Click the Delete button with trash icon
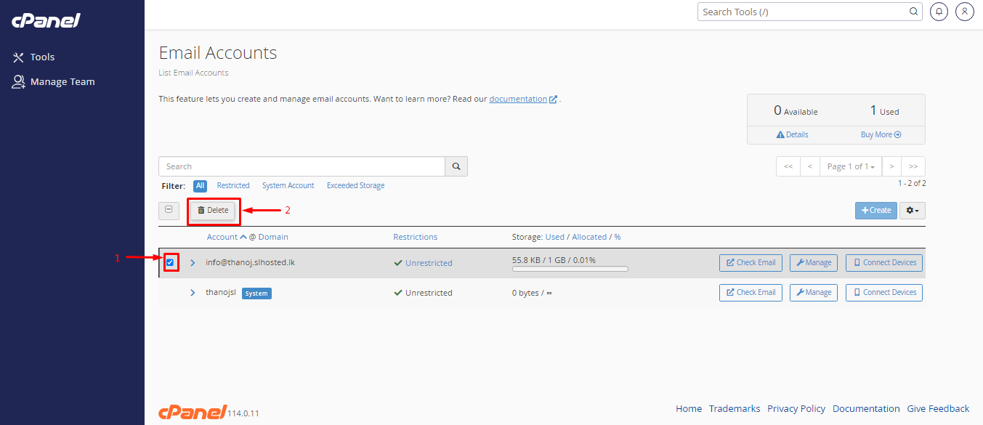This screenshot has height=425, width=983. tap(213, 210)
